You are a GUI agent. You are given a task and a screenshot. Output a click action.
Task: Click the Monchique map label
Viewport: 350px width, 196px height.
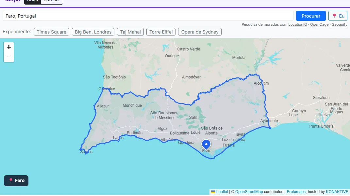pyautogui.click(x=132, y=105)
